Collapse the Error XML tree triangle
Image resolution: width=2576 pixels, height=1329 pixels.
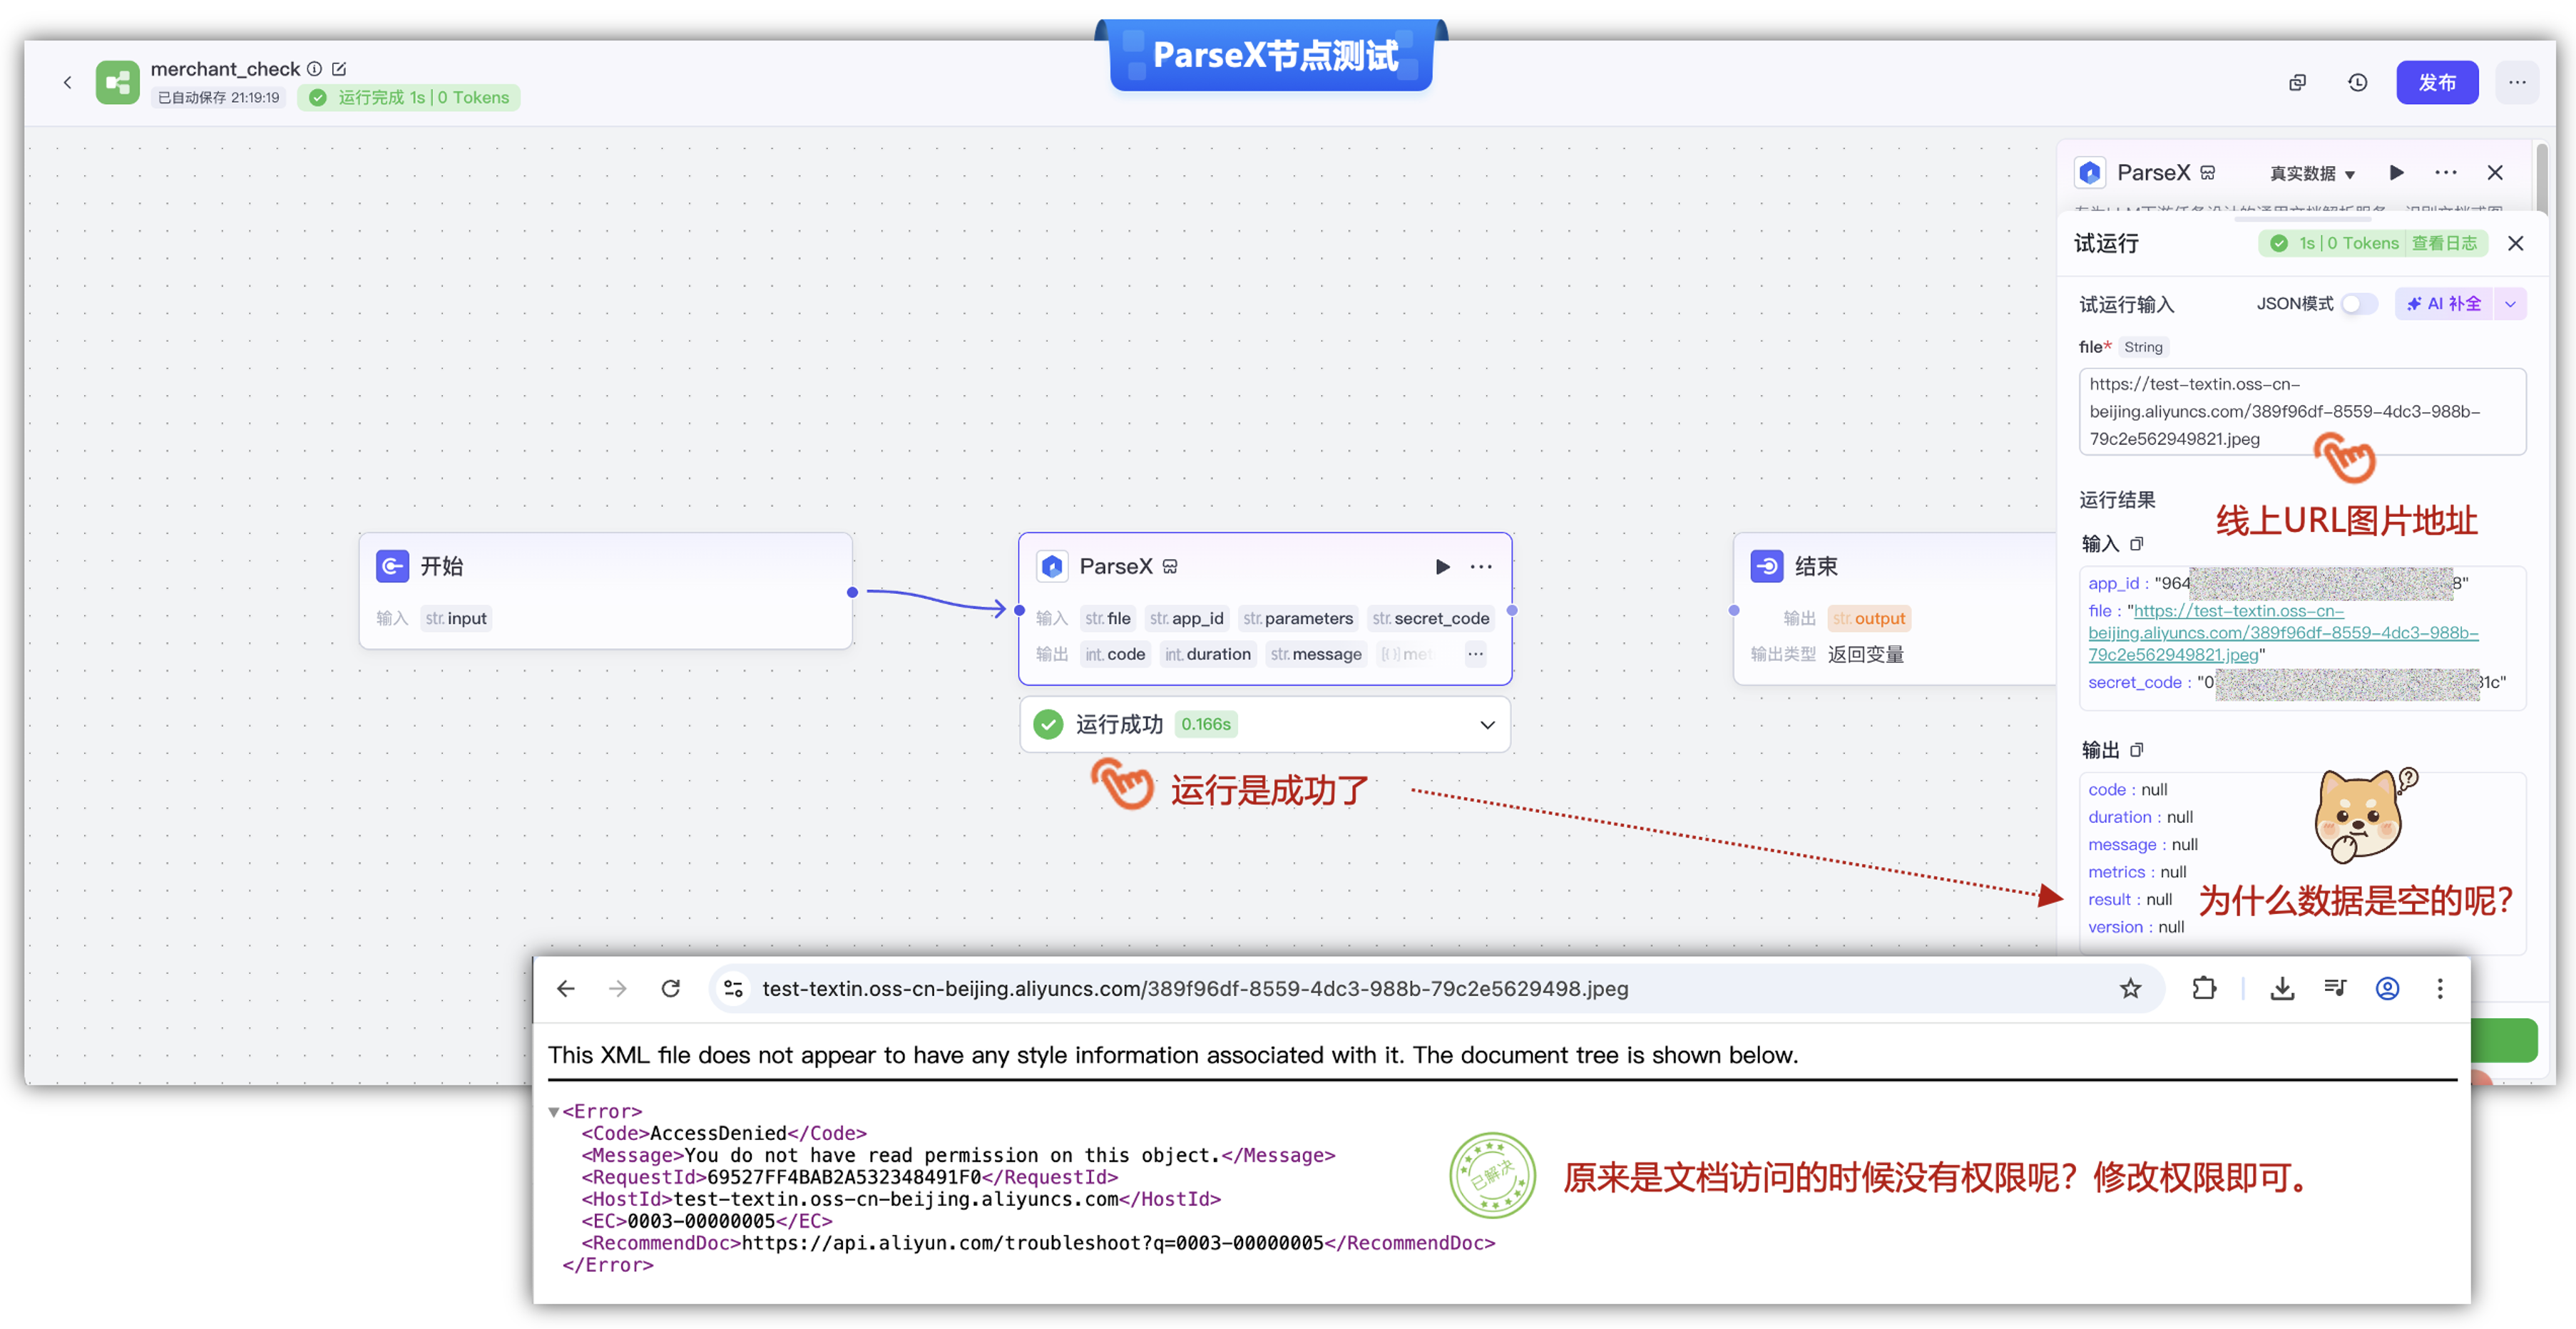pos(553,1112)
